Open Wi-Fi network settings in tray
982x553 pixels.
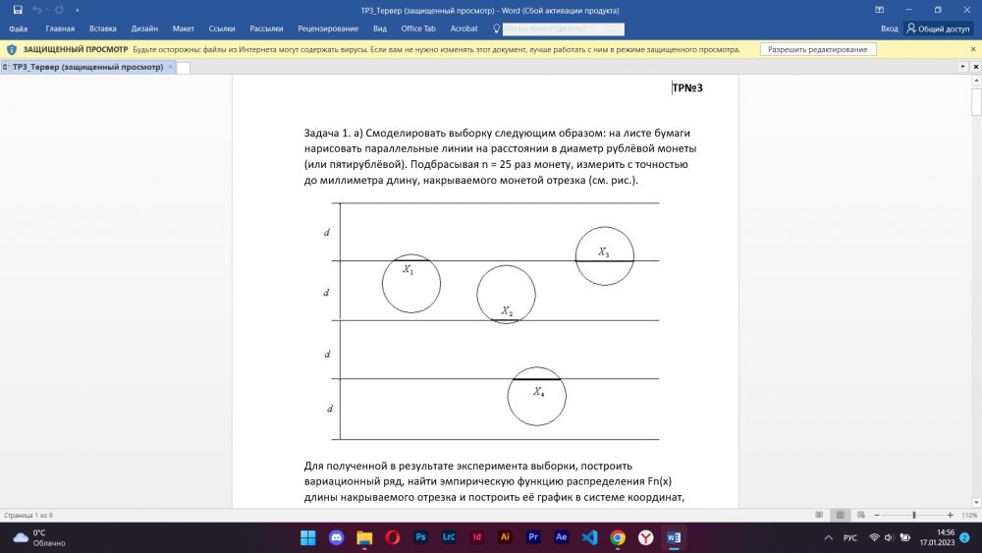pos(874,537)
